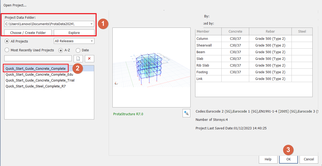Click the new project page icon
322x166 pixels.
78,59
